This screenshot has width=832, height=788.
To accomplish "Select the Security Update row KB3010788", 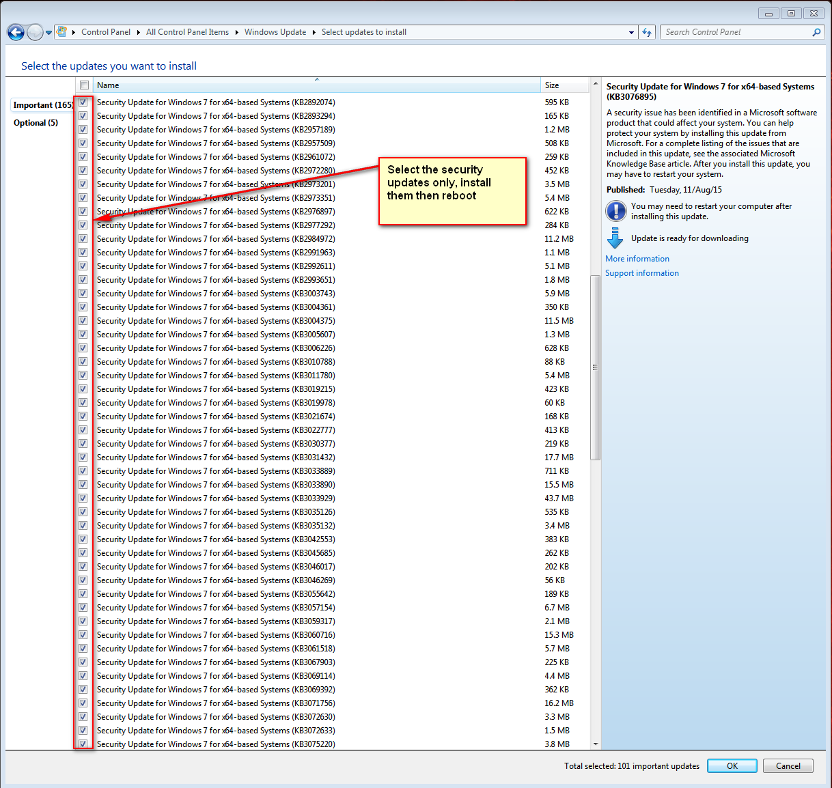I will pos(333,362).
